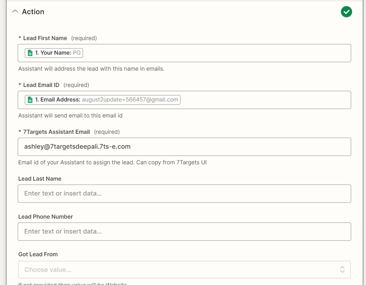Click into the Lead Phone Number field
This screenshot has height=285, width=366.
pyautogui.click(x=184, y=231)
